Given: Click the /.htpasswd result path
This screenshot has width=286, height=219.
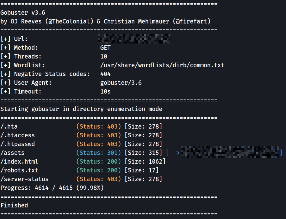Looking at the screenshot, I should pyautogui.click(x=18, y=144).
